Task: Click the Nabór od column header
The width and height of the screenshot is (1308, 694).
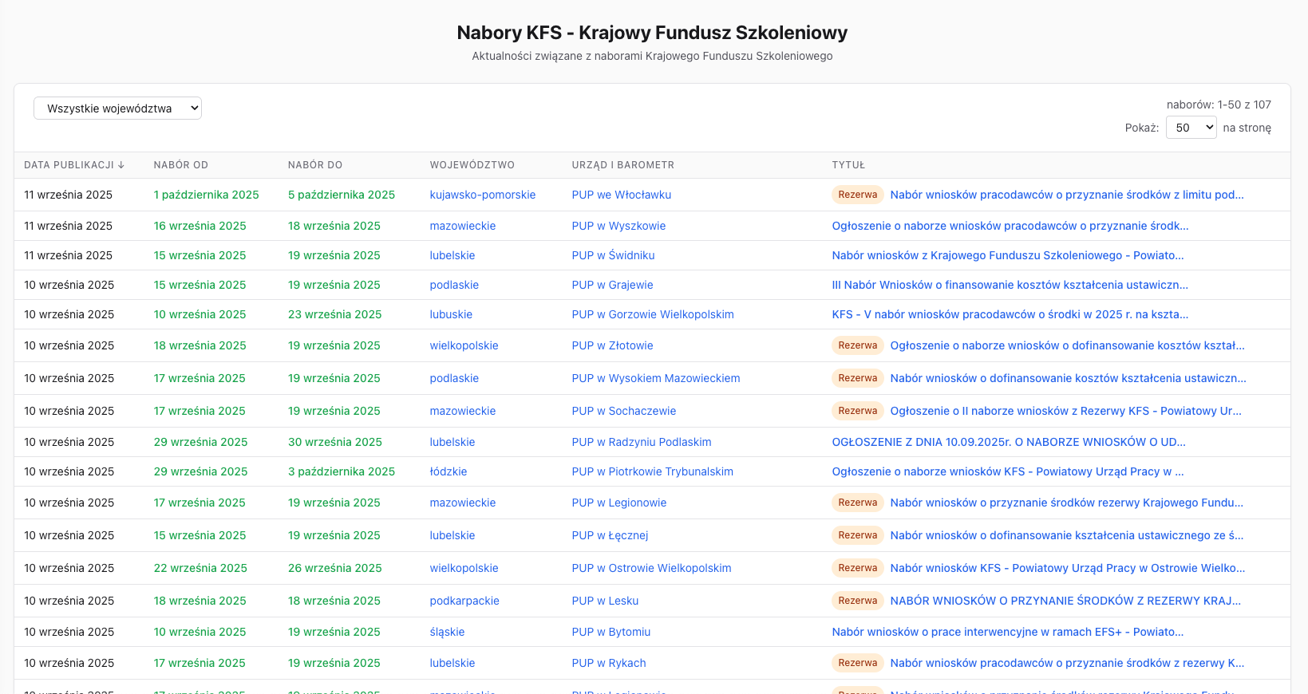Action: [x=181, y=165]
